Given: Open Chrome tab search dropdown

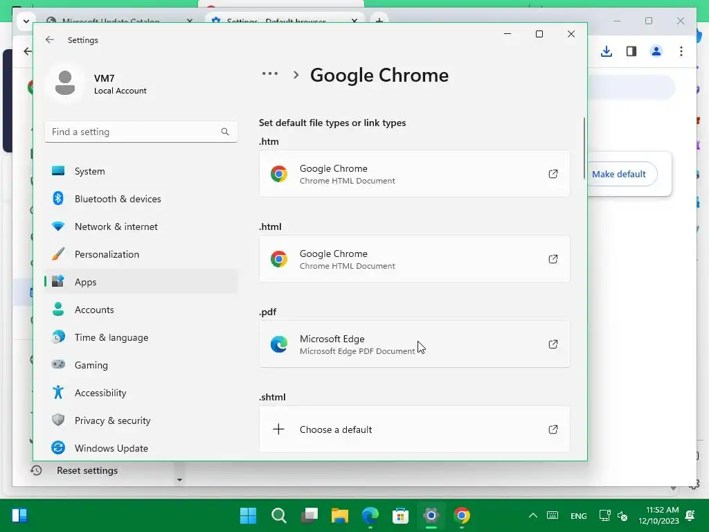Looking at the screenshot, I should pyautogui.click(x=26, y=21).
